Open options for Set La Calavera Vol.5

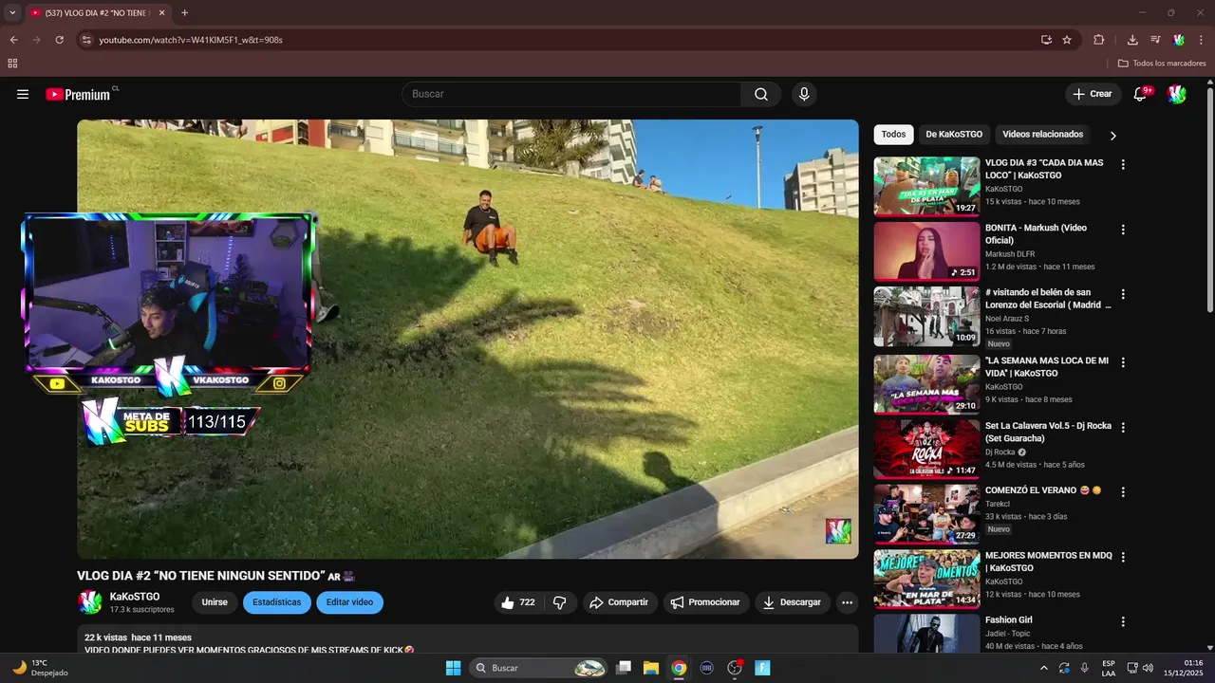point(1123,428)
